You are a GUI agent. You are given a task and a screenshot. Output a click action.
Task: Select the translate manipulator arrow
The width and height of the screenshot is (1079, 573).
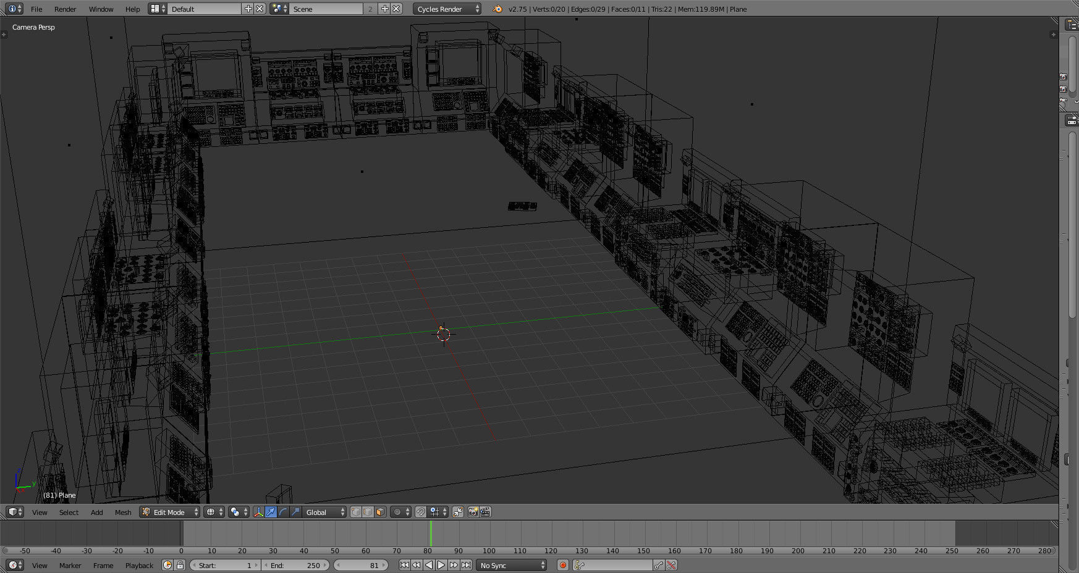pos(271,512)
